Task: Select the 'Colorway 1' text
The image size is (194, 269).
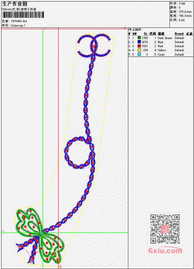Action: (18, 26)
